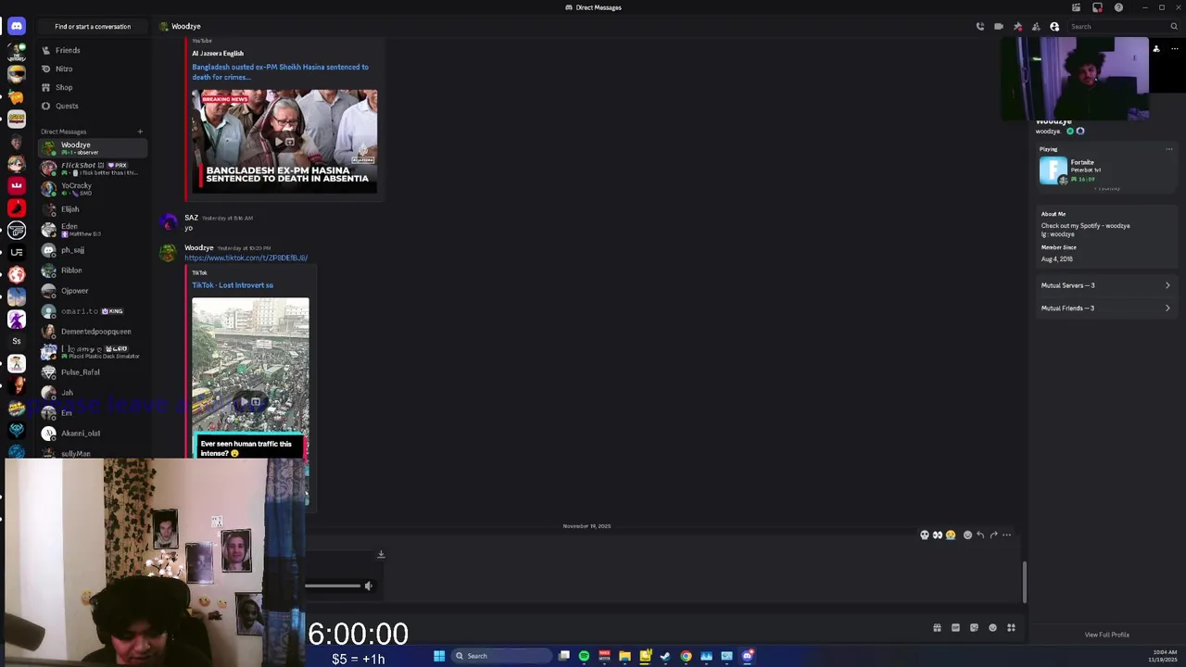React with the skull emoji
Screen dimensions: 1186x667
(924, 535)
